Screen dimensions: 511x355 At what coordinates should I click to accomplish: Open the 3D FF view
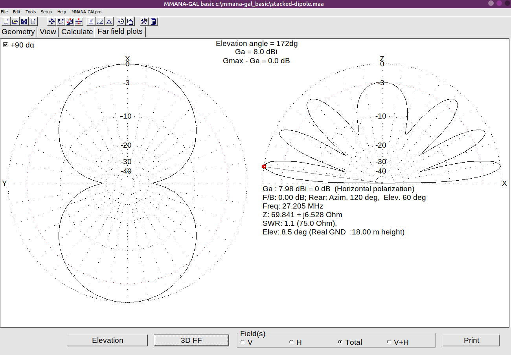(191, 340)
